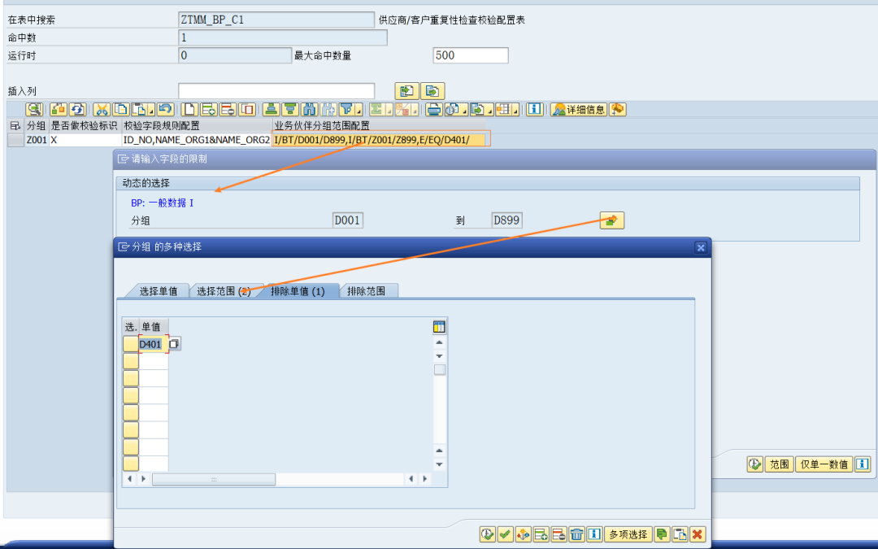Confirm entries with the green checkmark icon
The height and width of the screenshot is (549, 878).
coord(505,534)
